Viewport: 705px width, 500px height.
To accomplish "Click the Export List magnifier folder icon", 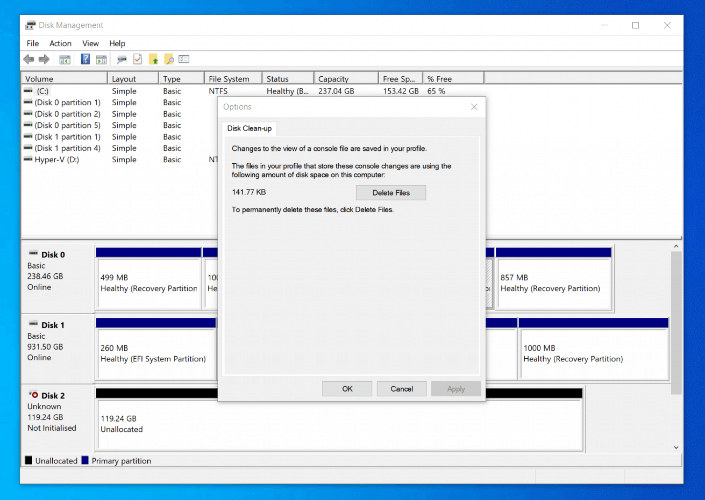I will click(168, 59).
